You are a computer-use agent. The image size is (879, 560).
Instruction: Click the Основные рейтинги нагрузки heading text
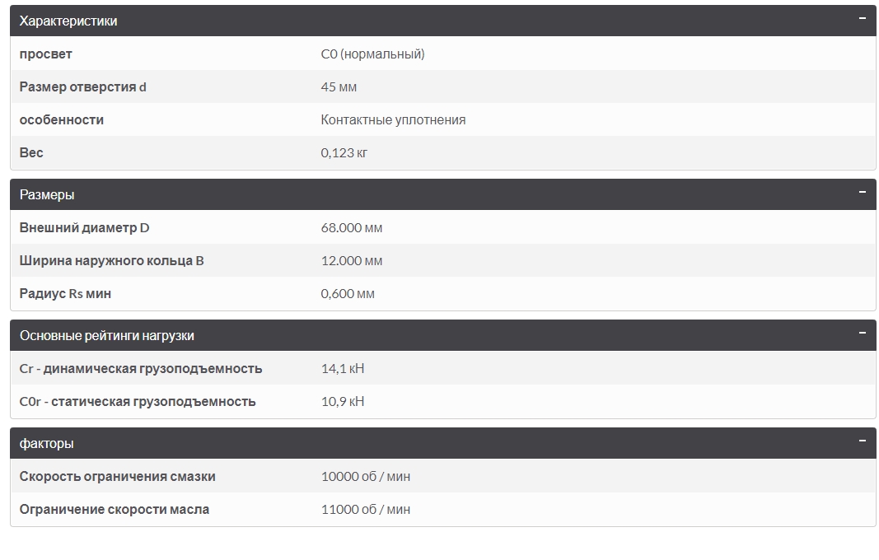[107, 336]
